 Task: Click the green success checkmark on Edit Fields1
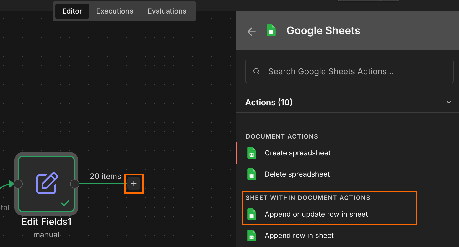65,203
